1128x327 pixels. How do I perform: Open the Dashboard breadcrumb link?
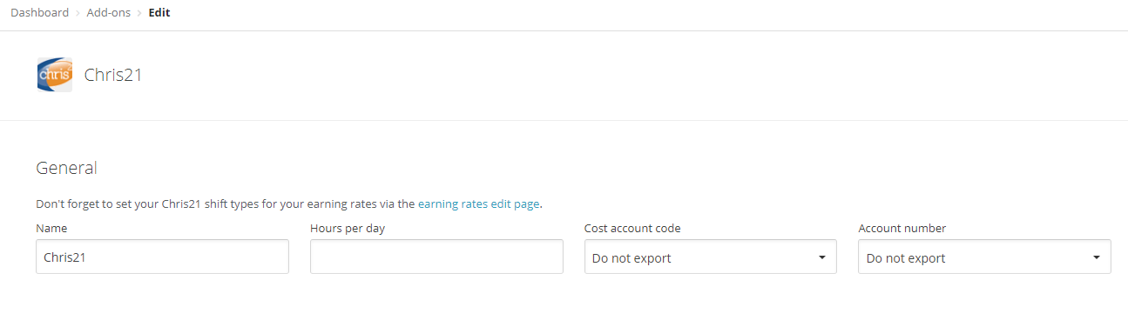click(x=39, y=13)
